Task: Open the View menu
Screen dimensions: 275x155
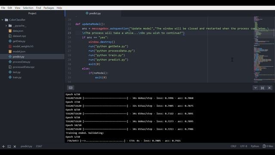Action: (x=18, y=8)
